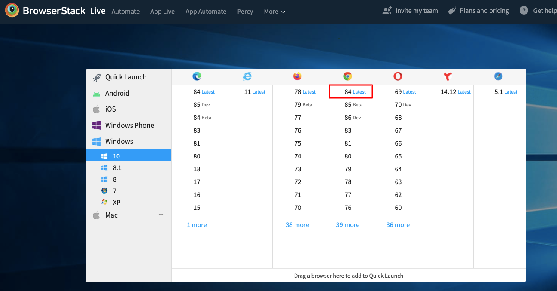Show 39 more Chrome versions
The image size is (557, 291).
point(347,225)
